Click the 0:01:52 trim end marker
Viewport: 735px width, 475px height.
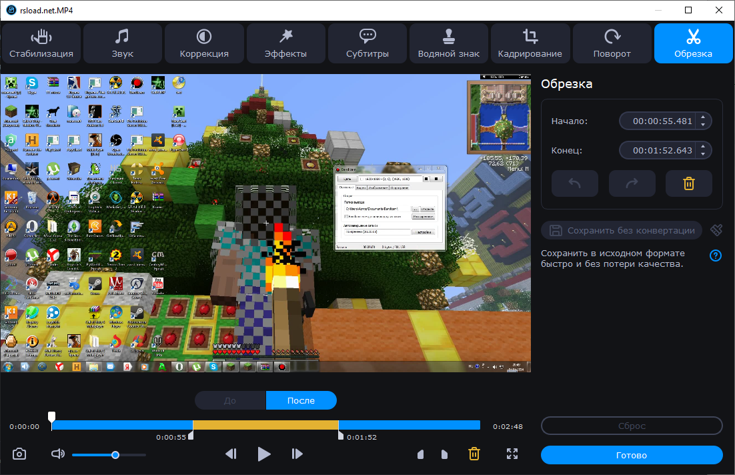point(341,436)
